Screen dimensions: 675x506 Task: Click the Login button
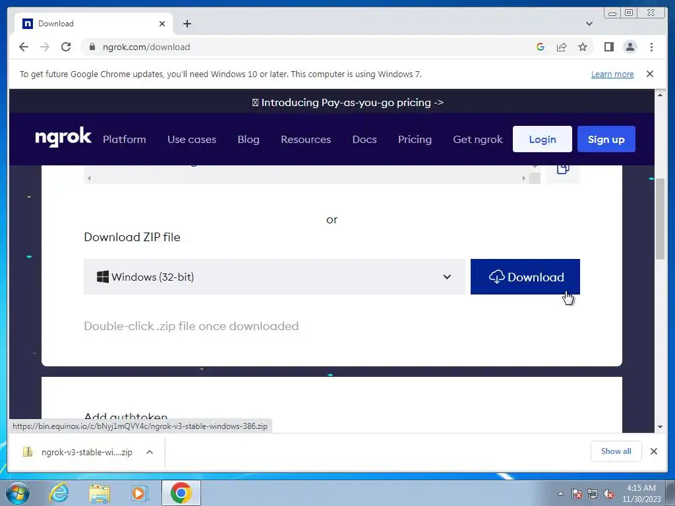coord(542,139)
